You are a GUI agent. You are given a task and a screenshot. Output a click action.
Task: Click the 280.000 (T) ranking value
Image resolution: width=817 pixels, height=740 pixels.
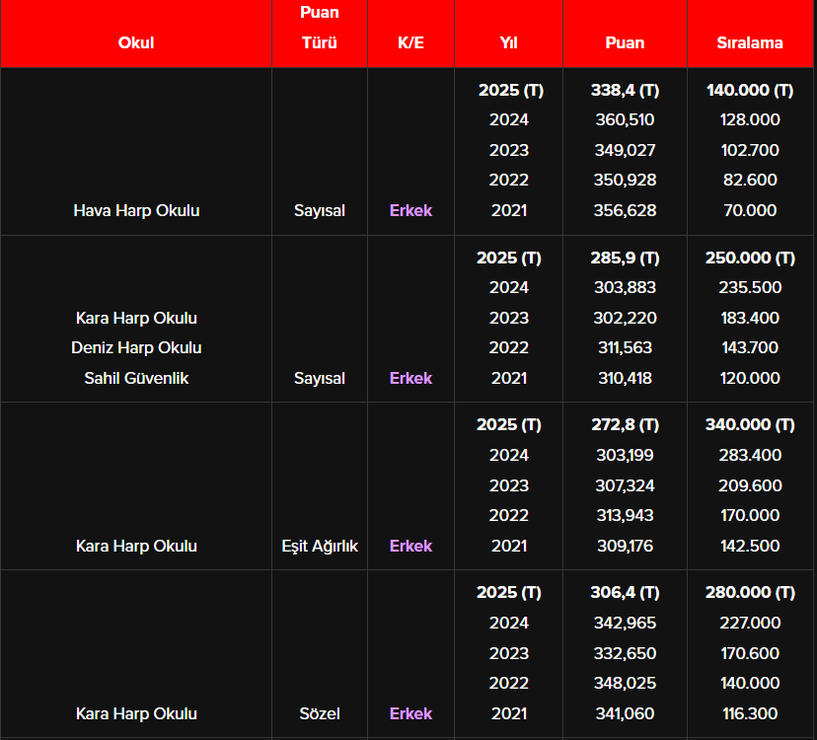[750, 593]
